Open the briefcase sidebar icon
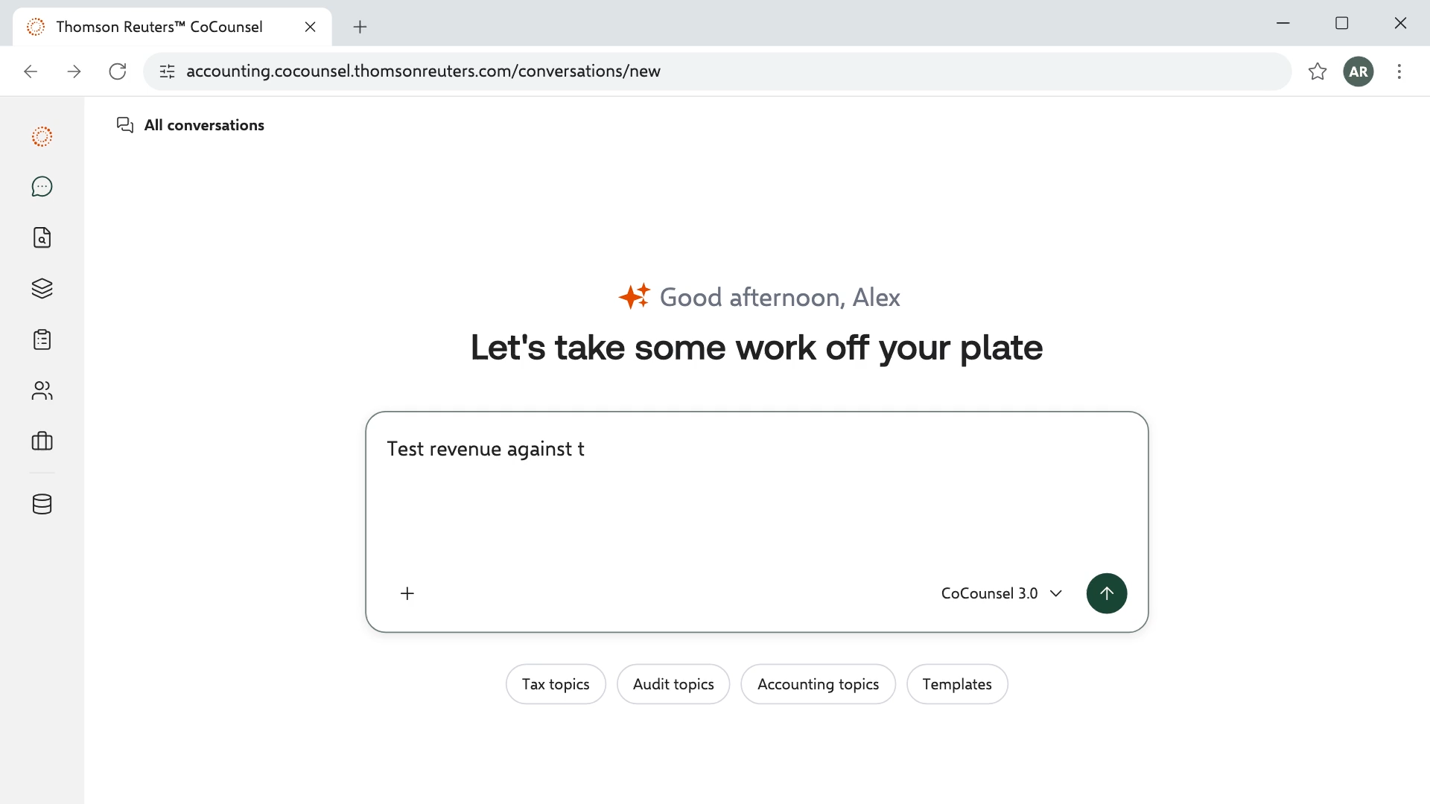 (x=42, y=441)
